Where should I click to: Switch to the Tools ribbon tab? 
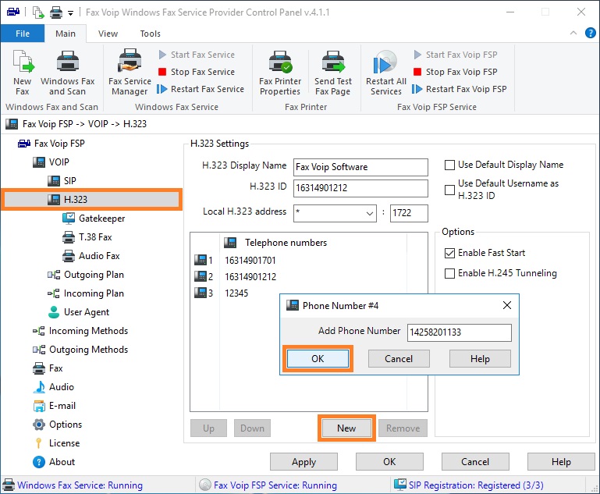tap(150, 34)
